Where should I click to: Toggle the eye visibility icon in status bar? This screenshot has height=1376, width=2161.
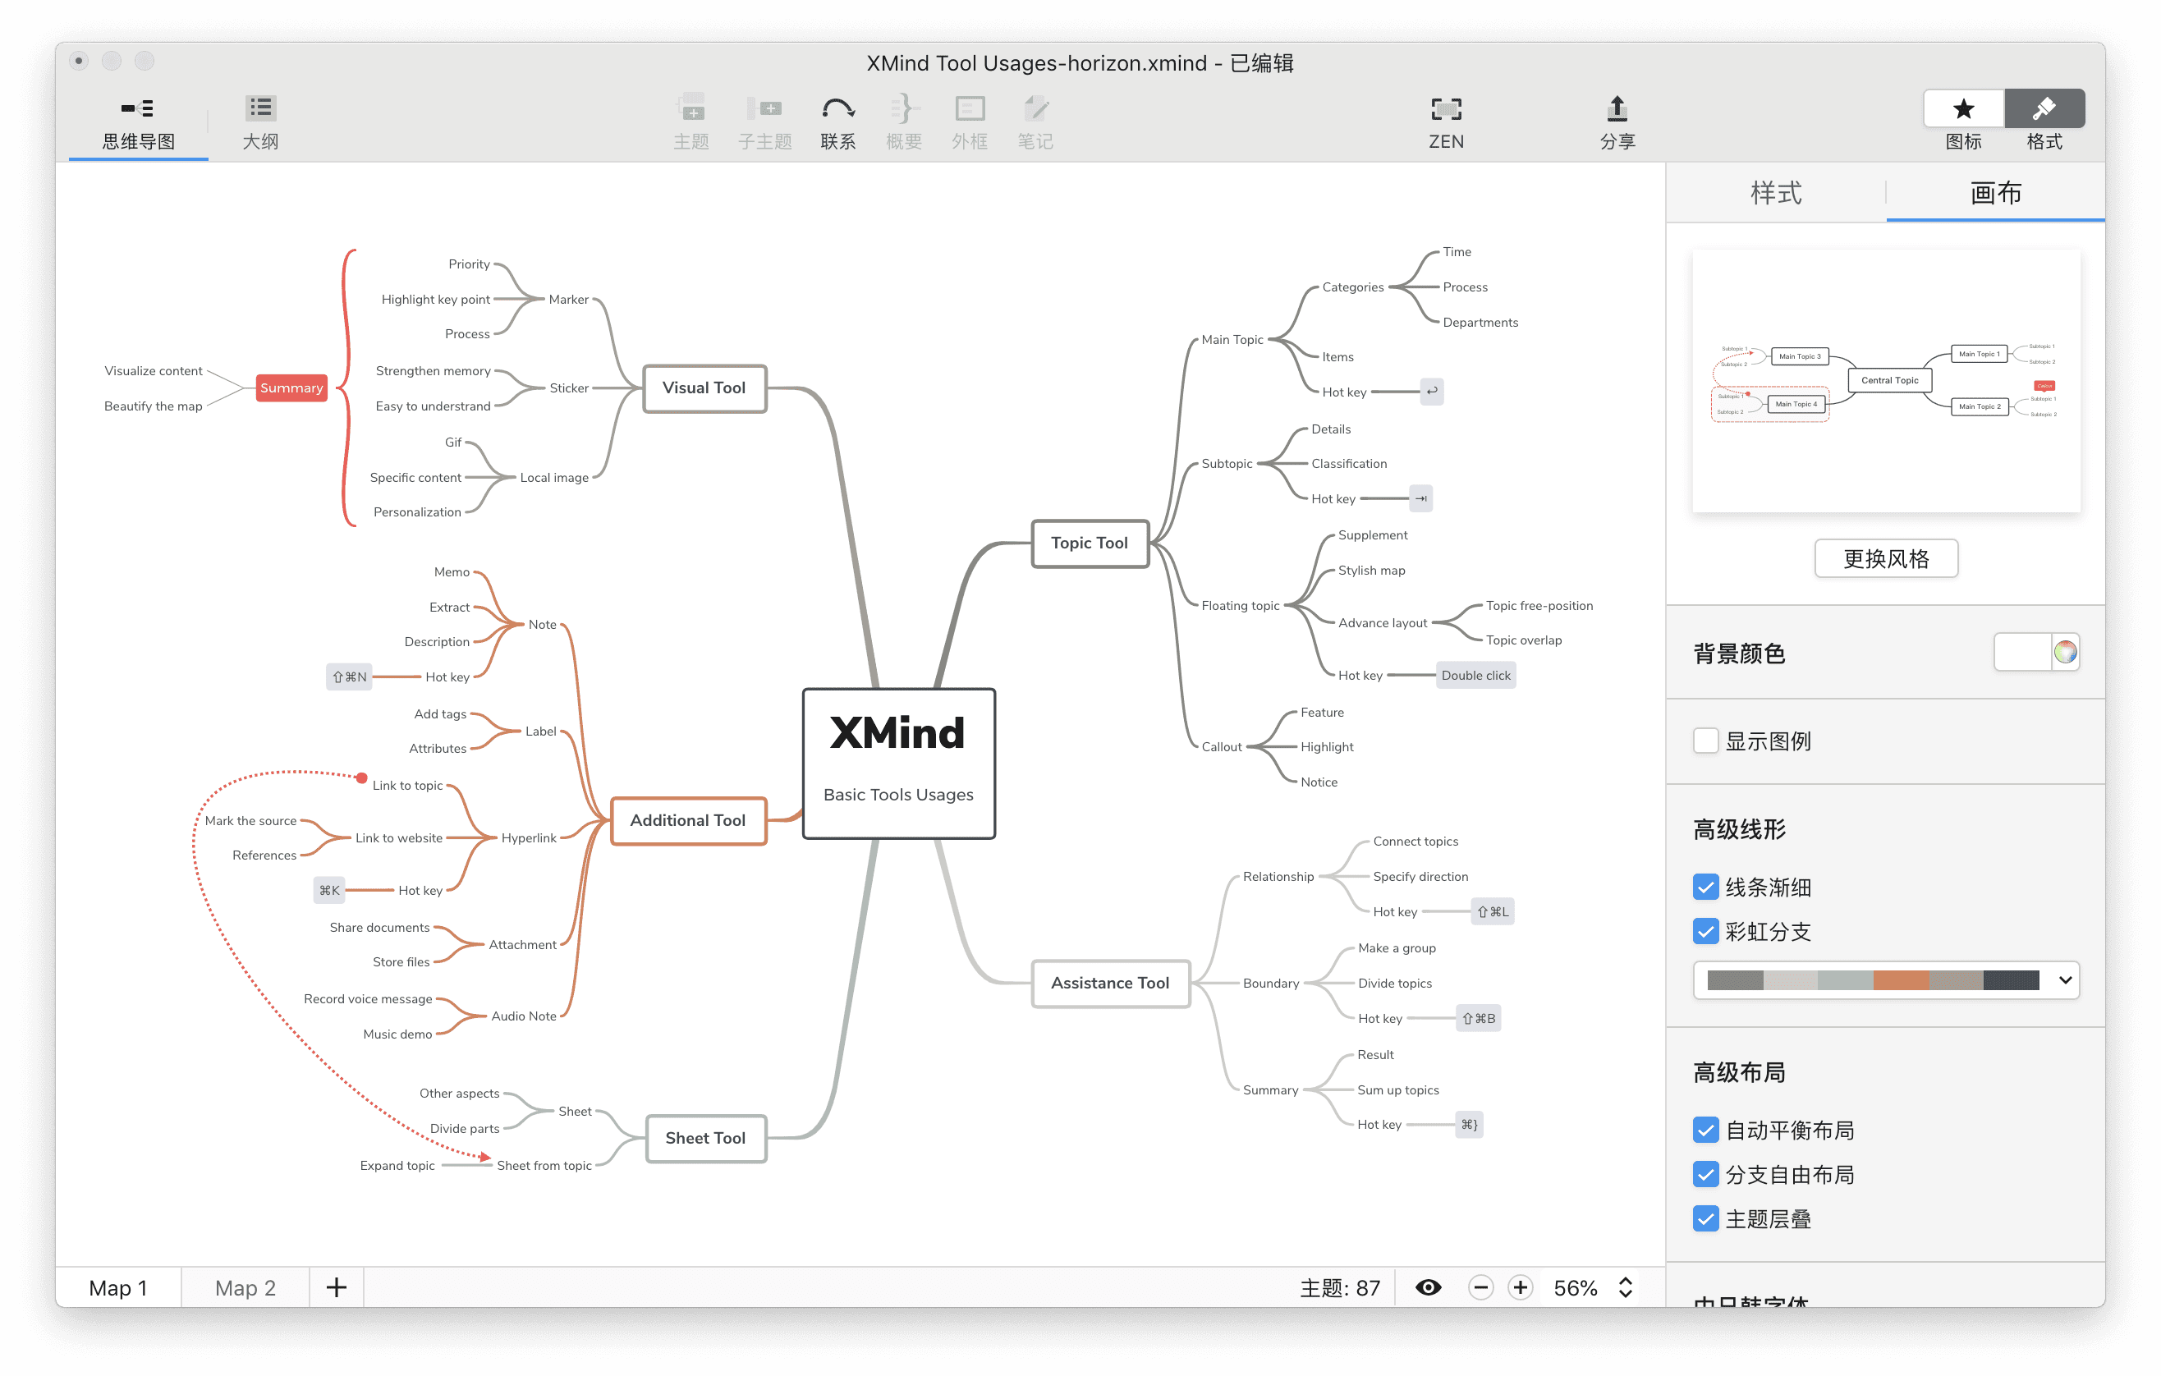pos(1428,1287)
